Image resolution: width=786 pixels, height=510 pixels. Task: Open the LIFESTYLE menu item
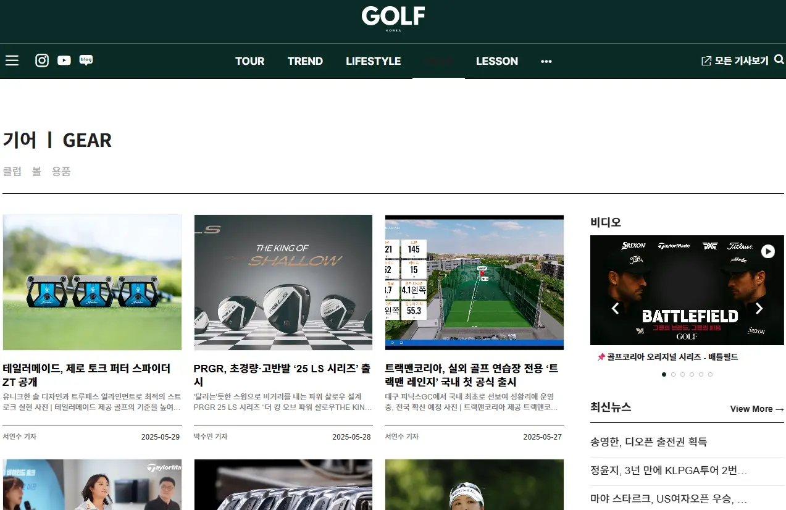point(373,61)
